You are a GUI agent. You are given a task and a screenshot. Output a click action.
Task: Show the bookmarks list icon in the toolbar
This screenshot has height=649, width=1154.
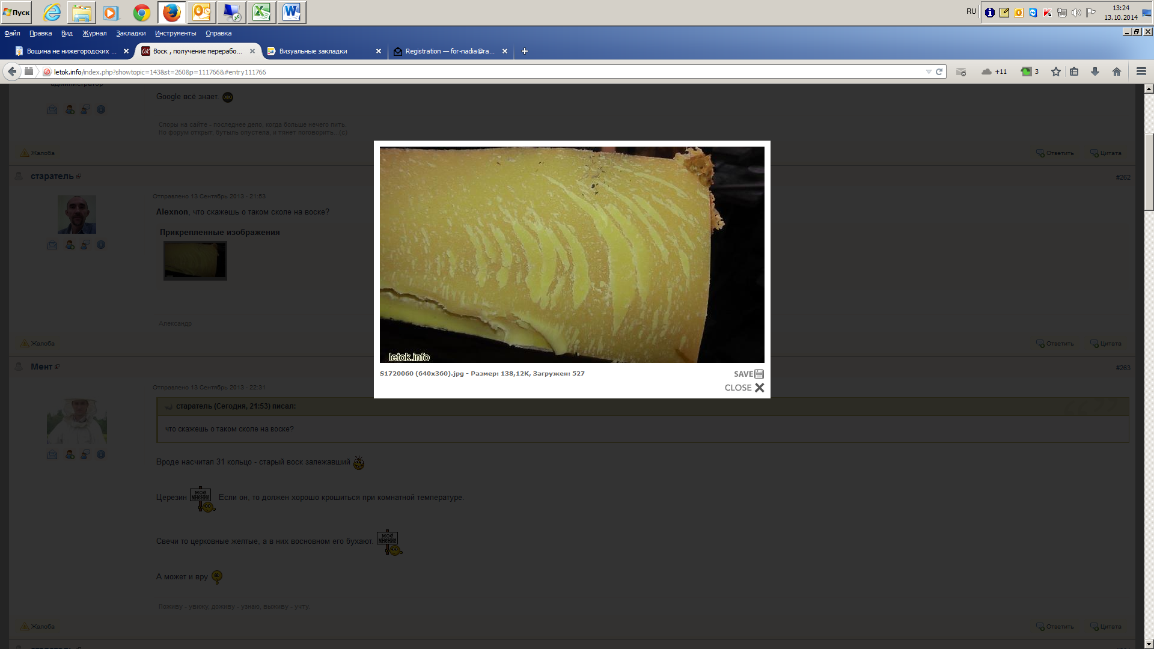1074,72
